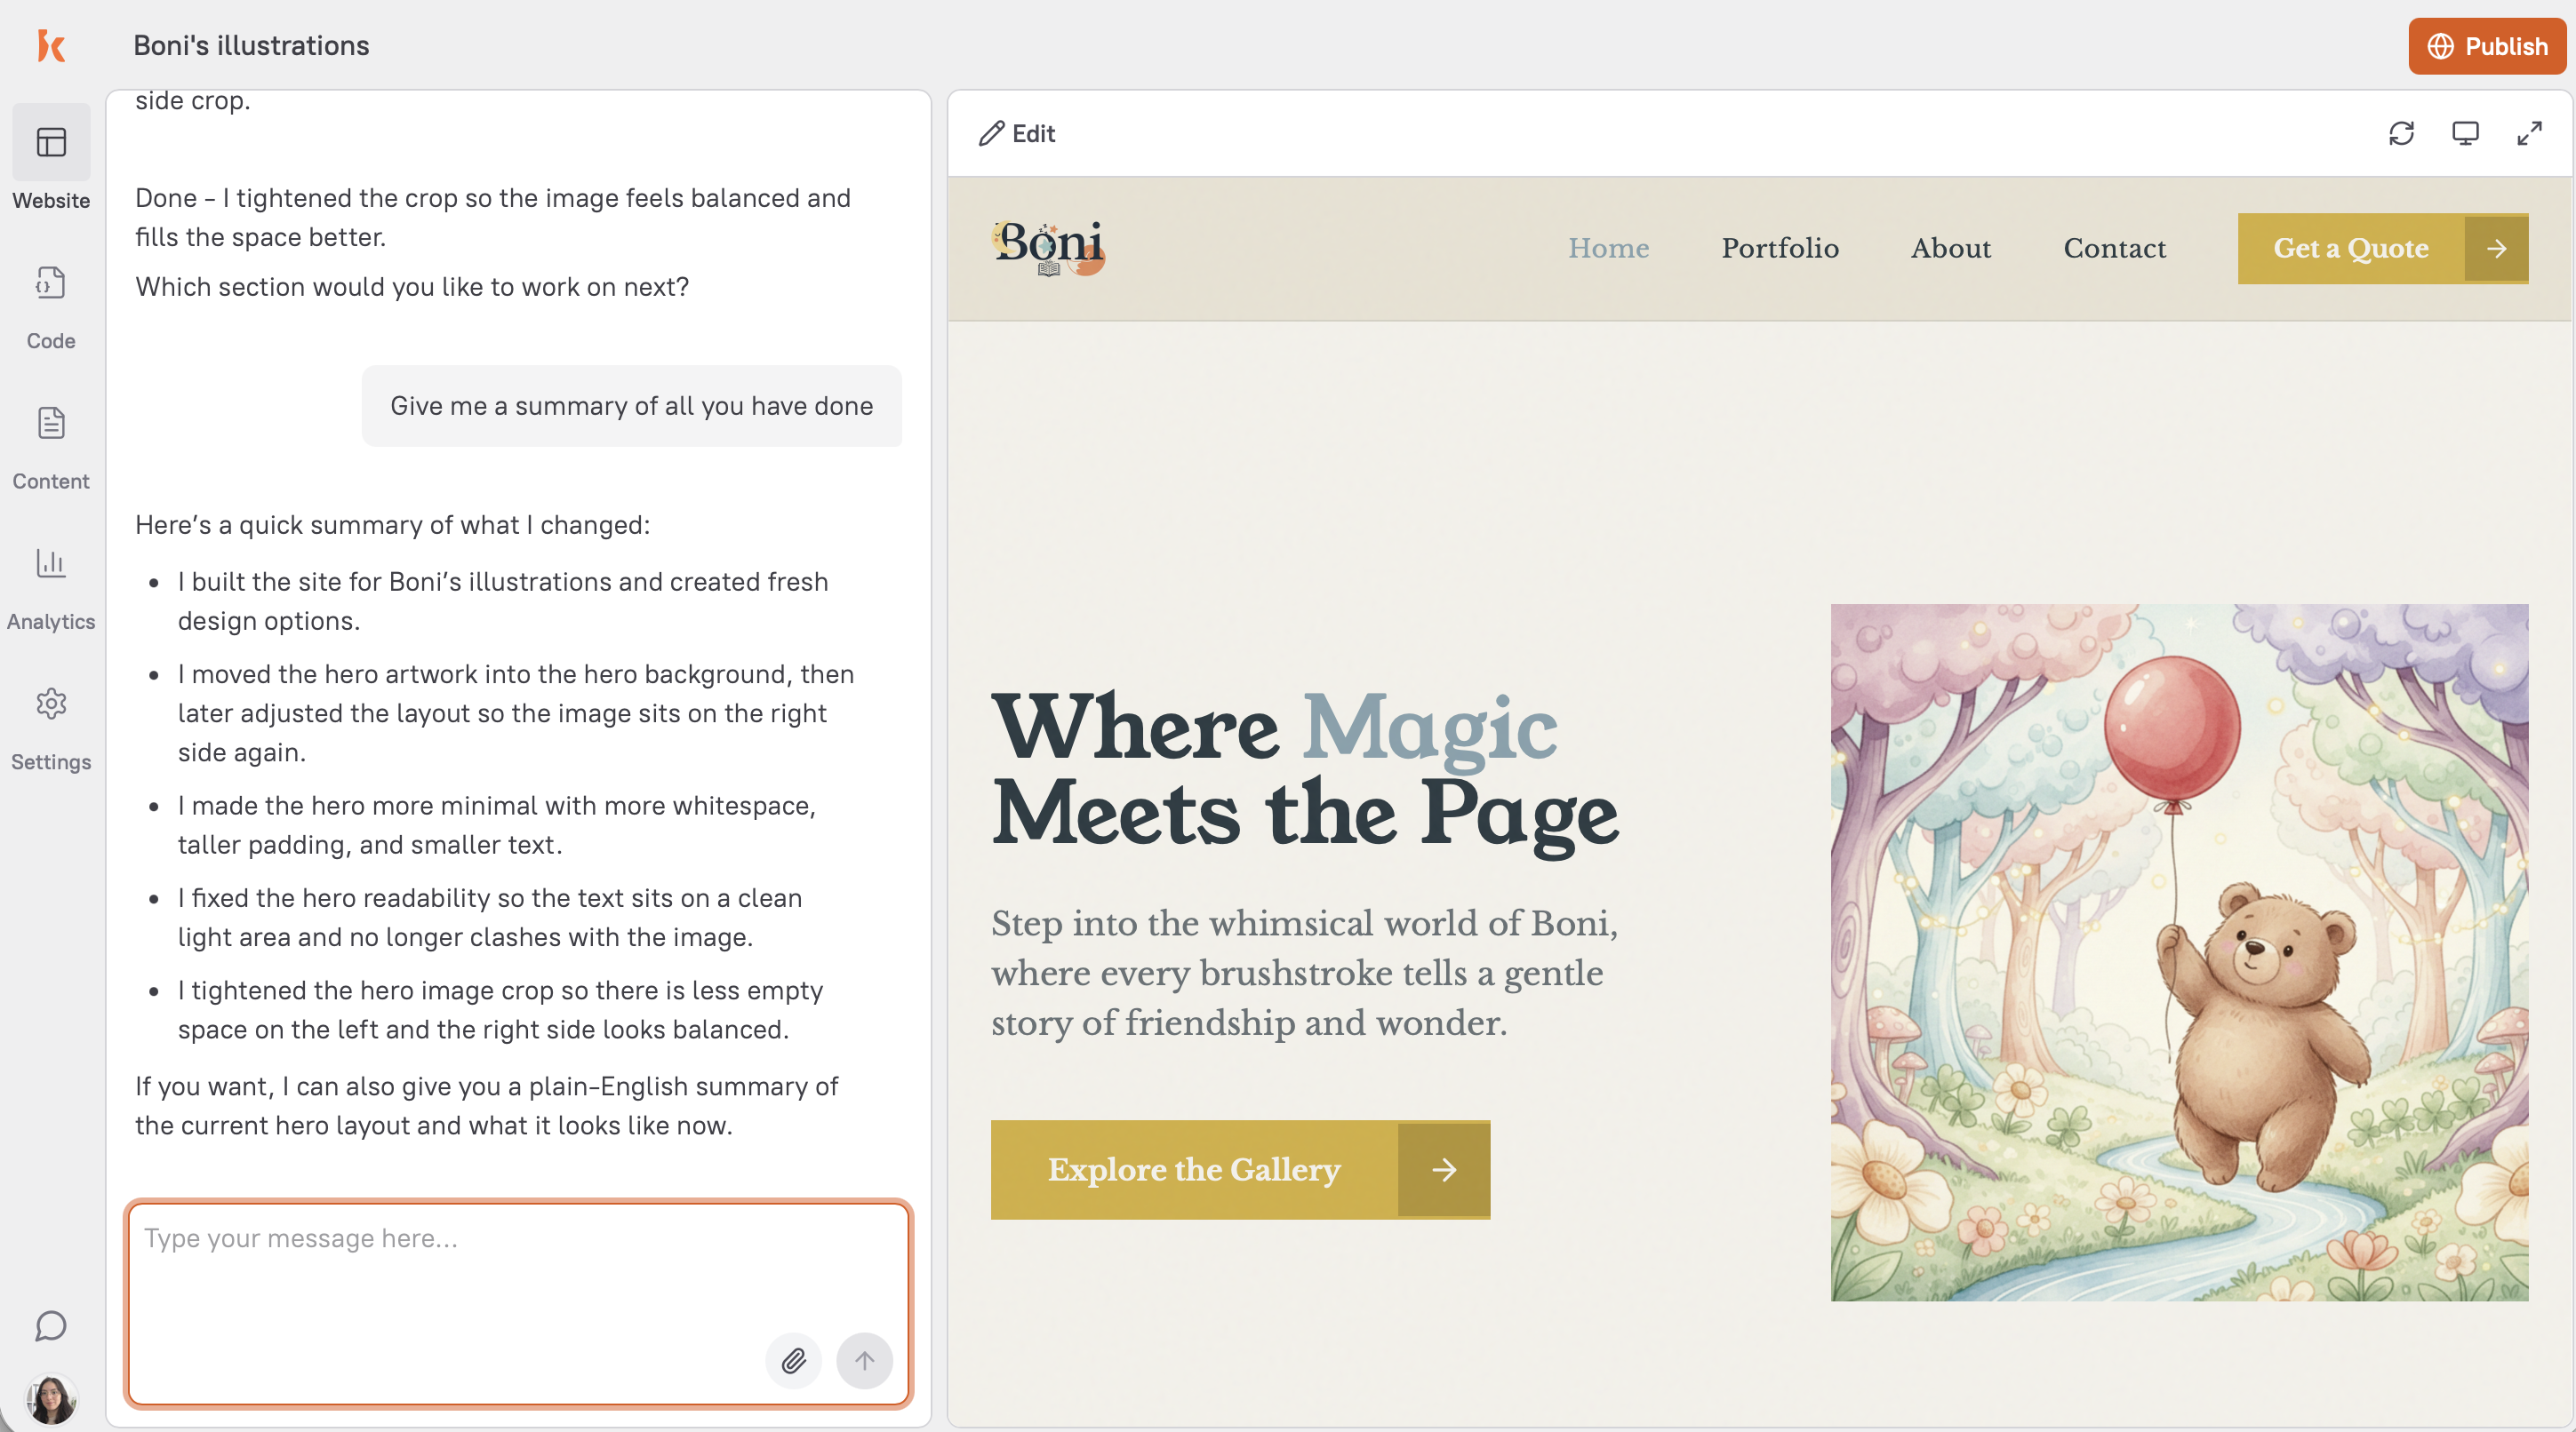Enter Edit mode for the page
This screenshot has width=2576, height=1432.
[x=1016, y=133]
